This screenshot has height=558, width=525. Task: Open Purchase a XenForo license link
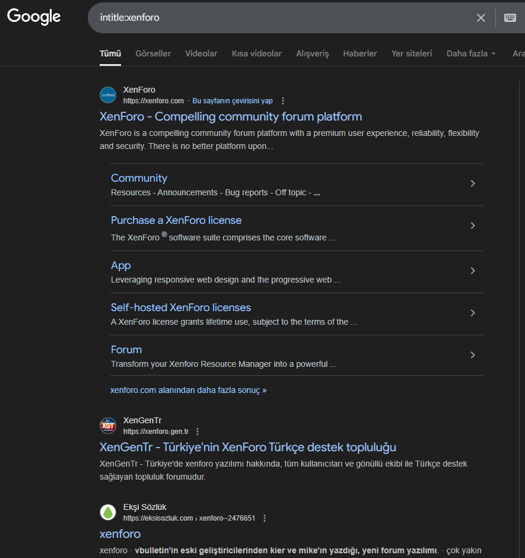[176, 220]
